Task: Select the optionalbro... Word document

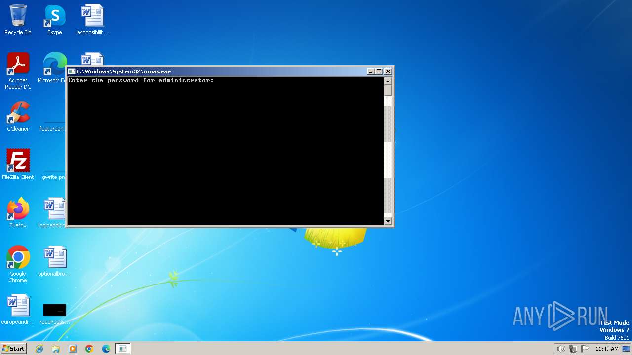Action: [x=54, y=261]
